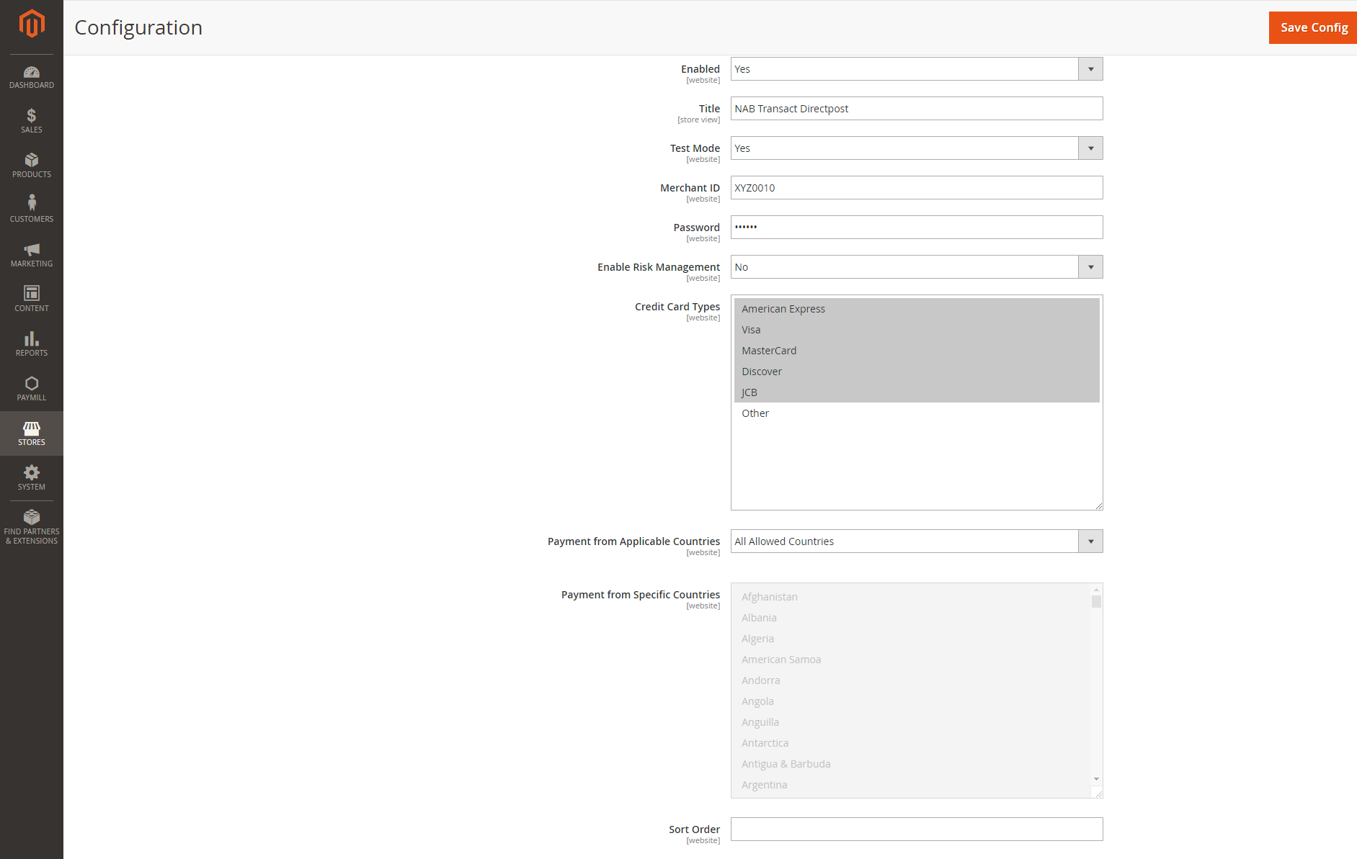Viewport: 1357px width, 859px height.
Task: Select American Samoa in countries list
Action: point(912,660)
